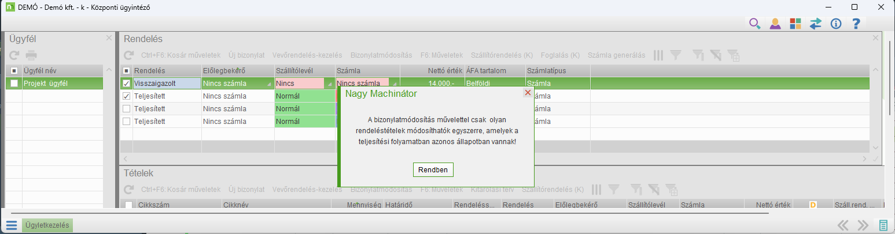Clear filters with crossed funnel in Tételek toolbar
895x234 pixels.
[654, 189]
